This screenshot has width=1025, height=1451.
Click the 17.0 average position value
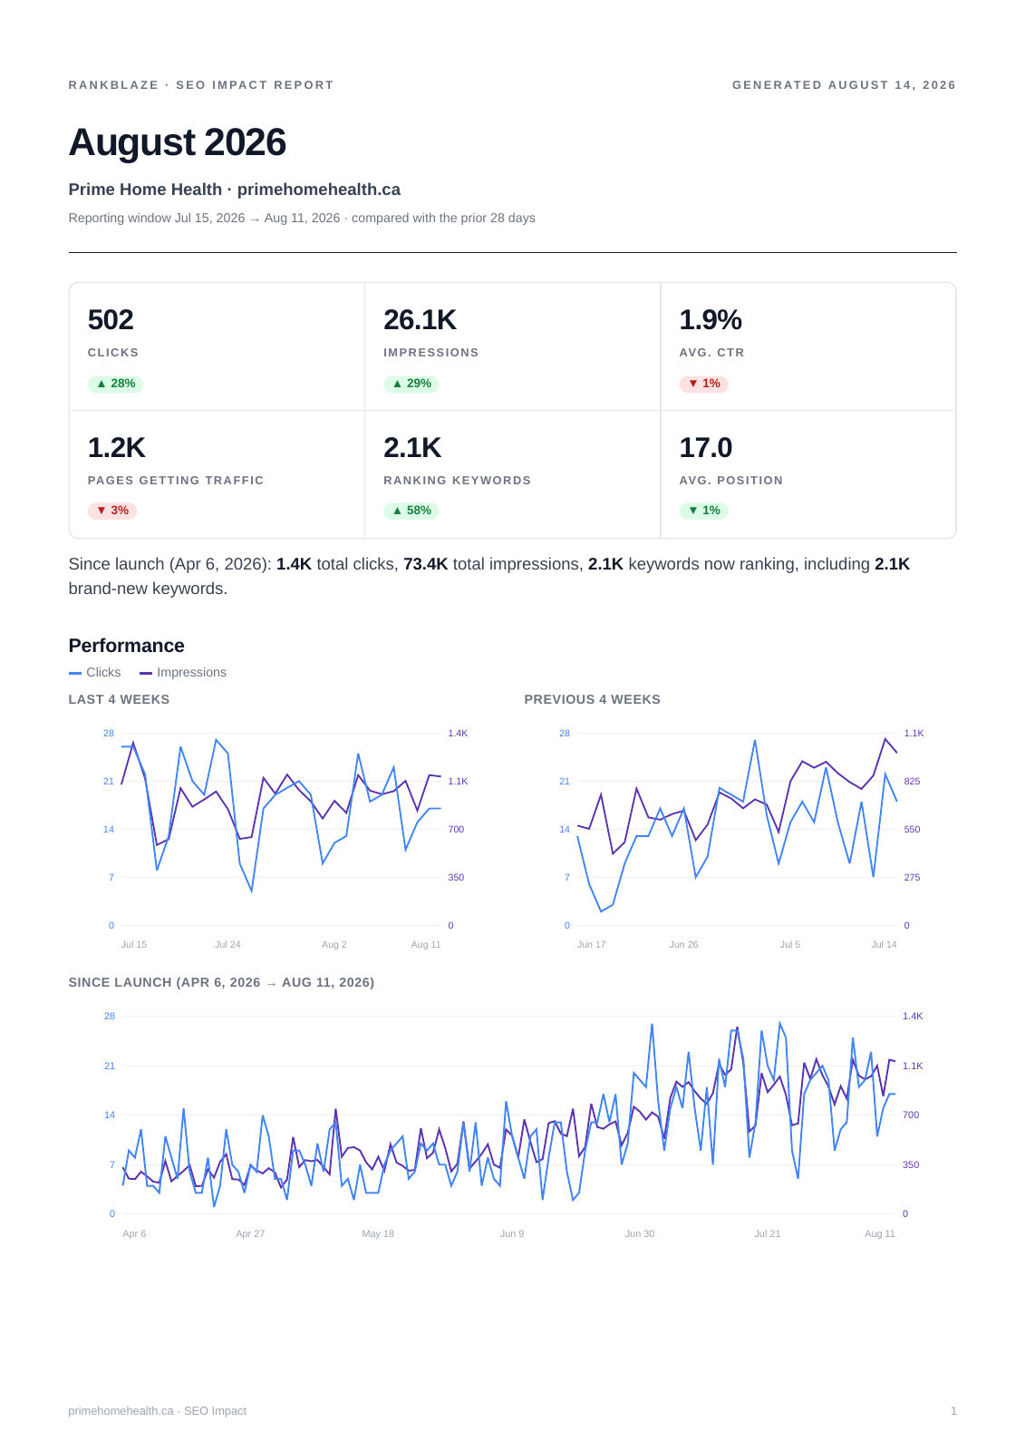click(706, 448)
